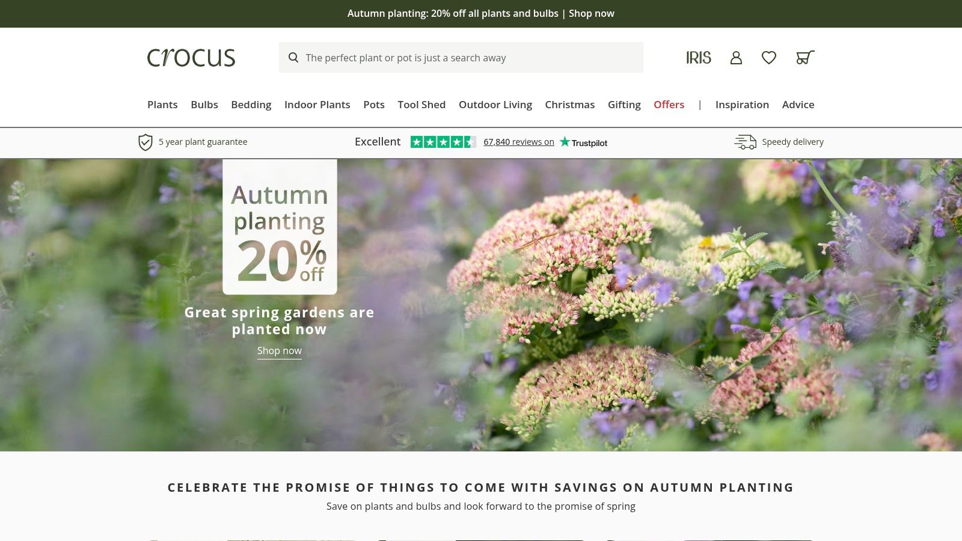Click the 67,840 reviews link

[x=519, y=142]
